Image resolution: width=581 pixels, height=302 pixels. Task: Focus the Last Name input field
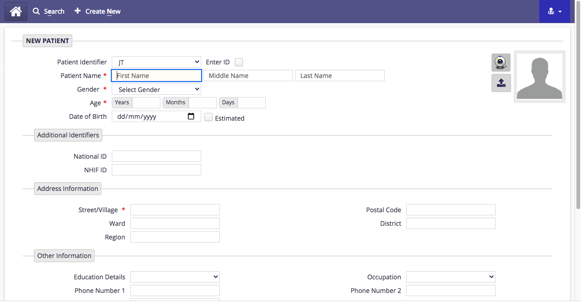(340, 76)
